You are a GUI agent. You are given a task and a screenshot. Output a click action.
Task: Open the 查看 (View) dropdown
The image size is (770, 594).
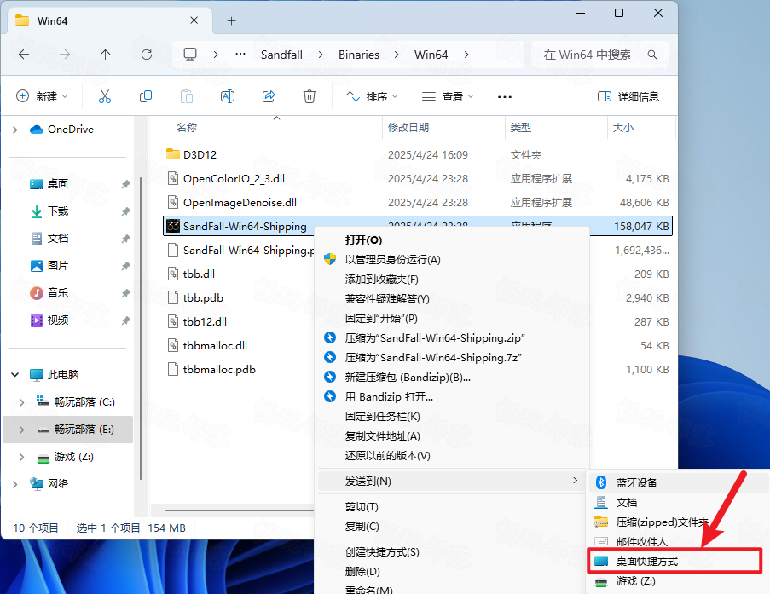click(x=448, y=96)
